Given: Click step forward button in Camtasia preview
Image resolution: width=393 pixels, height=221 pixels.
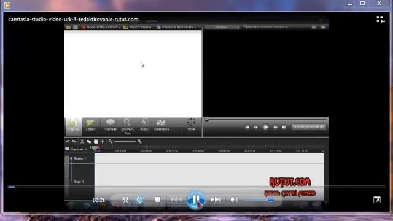Looking at the screenshot, I should [275, 127].
